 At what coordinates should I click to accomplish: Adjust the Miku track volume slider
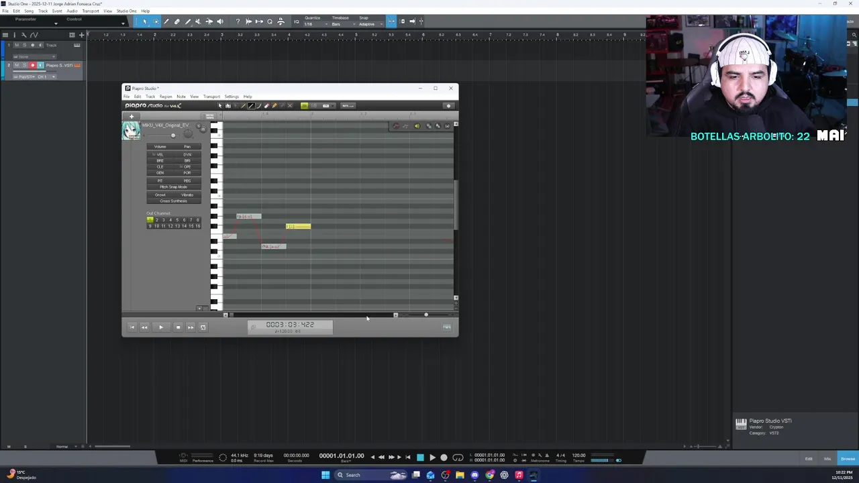coord(173,136)
